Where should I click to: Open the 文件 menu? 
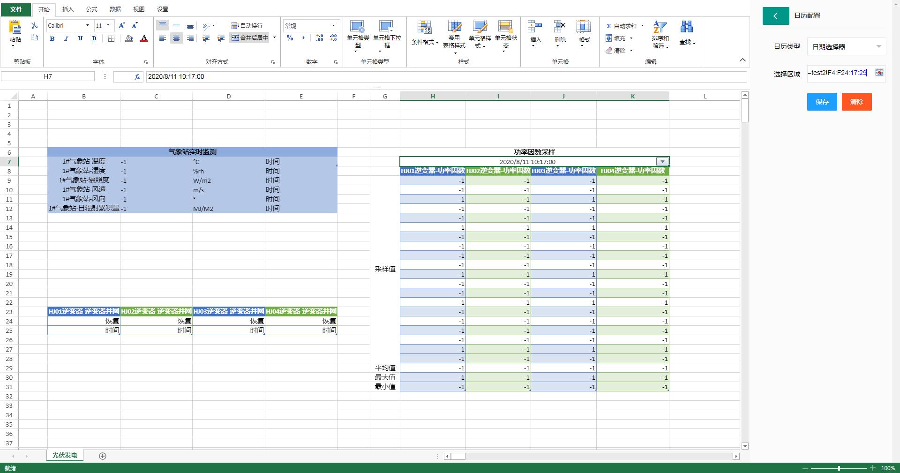click(16, 9)
